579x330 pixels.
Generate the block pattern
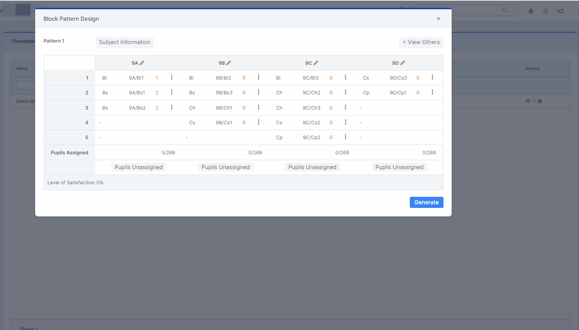(x=426, y=202)
